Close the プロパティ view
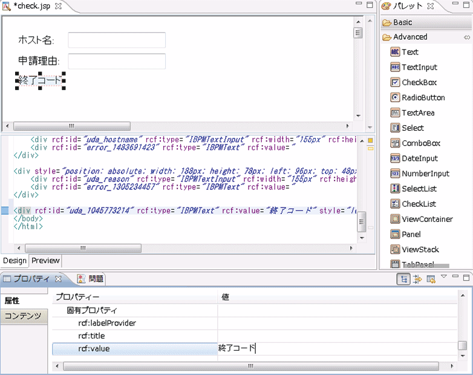 [58, 279]
